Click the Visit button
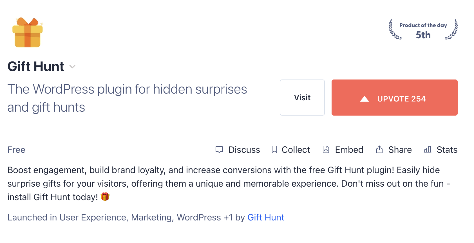 (302, 98)
